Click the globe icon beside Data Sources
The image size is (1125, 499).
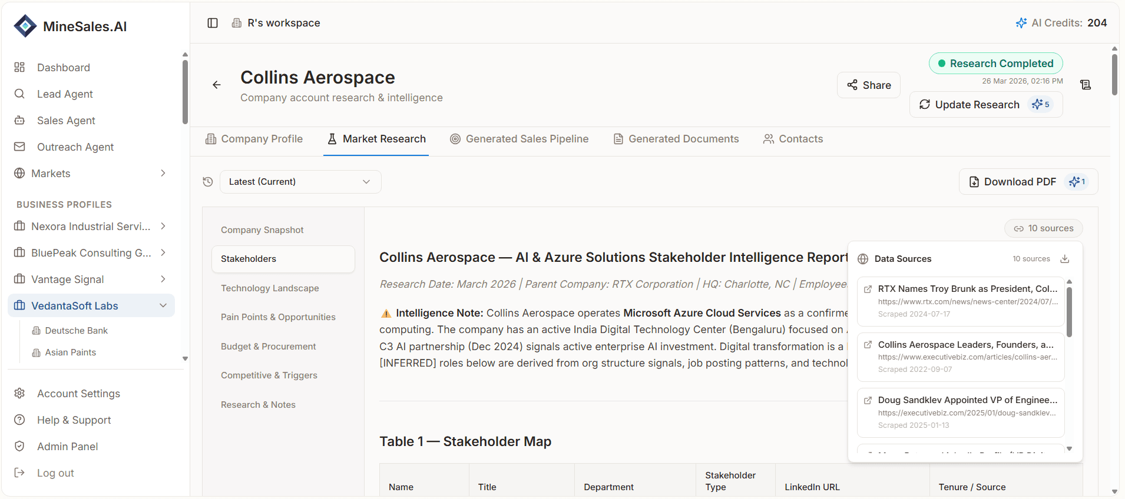(x=863, y=259)
